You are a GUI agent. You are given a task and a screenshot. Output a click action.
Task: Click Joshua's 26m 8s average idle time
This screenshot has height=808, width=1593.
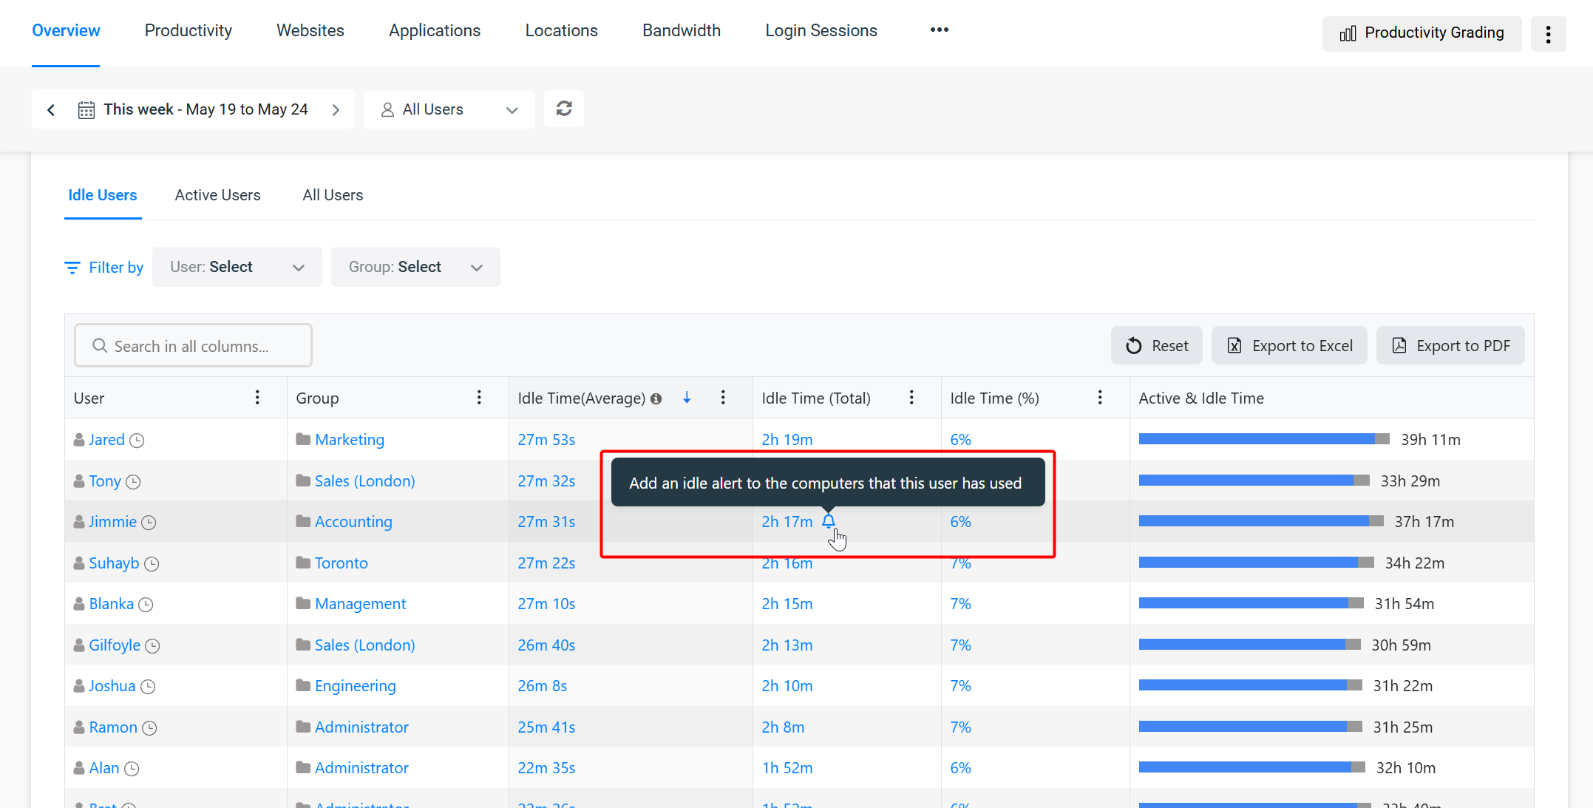[x=542, y=686]
